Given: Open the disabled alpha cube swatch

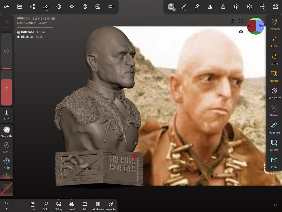Looking at the screenshot, I should click(6, 188).
